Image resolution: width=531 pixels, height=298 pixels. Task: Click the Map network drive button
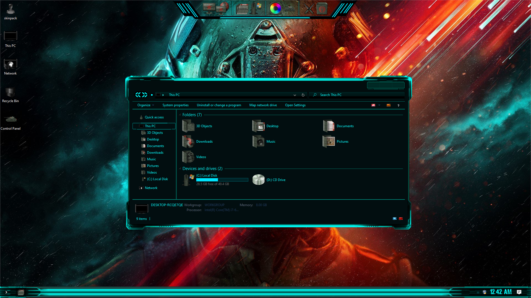coord(263,105)
